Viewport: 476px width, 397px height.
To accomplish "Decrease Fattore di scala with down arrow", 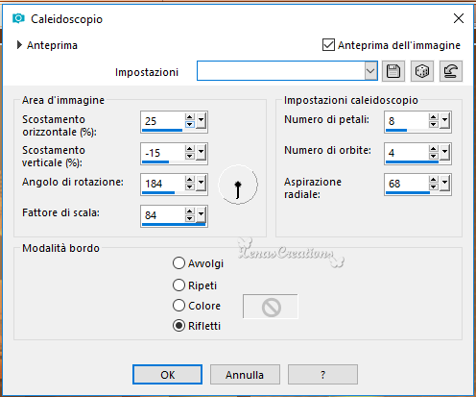I will 190,218.
